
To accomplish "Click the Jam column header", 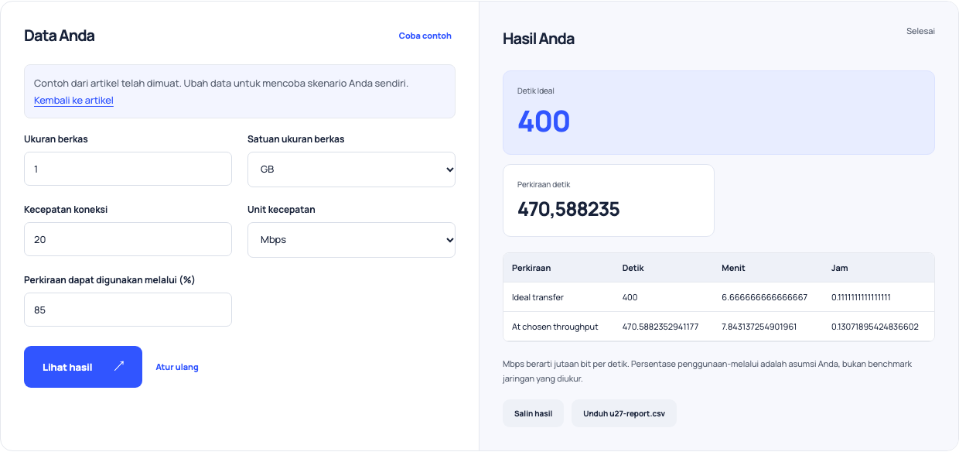I will click(x=840, y=268).
